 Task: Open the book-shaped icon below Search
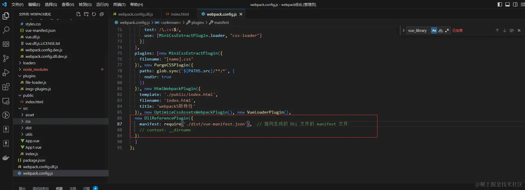click(6, 44)
